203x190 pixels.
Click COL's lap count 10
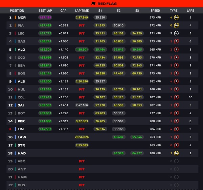190,97
